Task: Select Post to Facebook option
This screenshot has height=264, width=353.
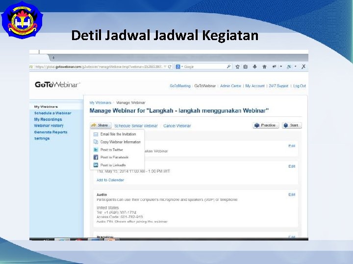Action: (114, 157)
